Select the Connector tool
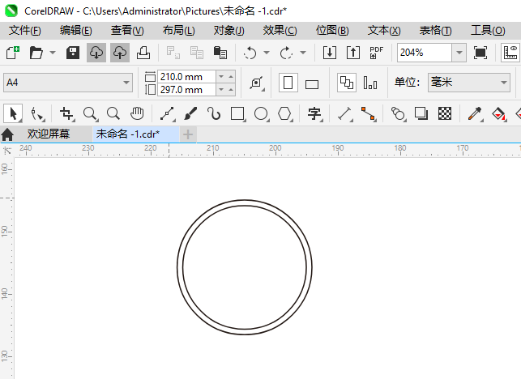521x379 pixels. tap(369, 114)
